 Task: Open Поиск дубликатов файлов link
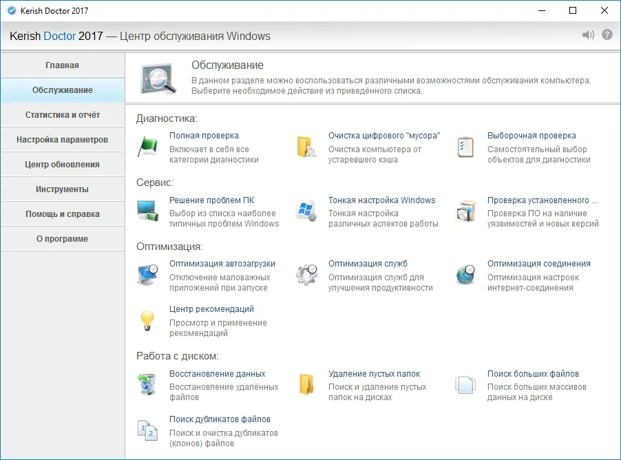point(220,419)
